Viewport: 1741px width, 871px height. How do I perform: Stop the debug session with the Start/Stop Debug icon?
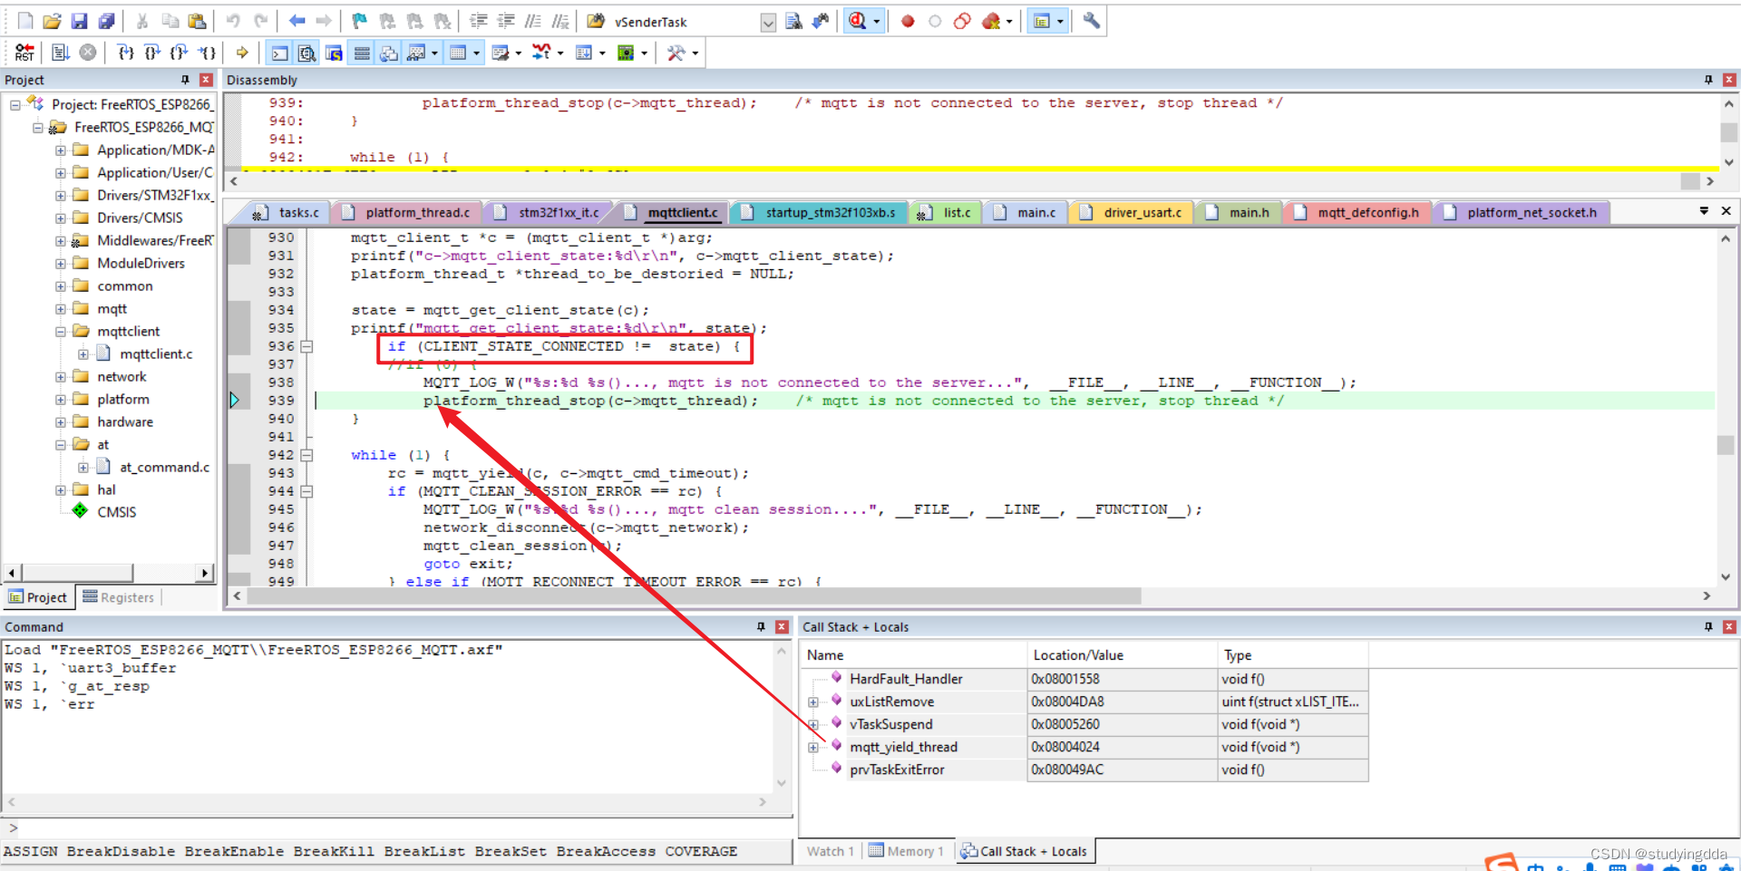pos(858,21)
